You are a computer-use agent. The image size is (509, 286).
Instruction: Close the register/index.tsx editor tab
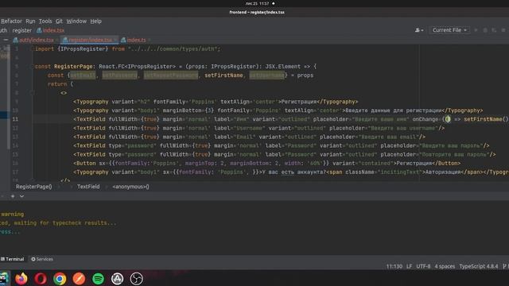pyautogui.click(x=115, y=40)
